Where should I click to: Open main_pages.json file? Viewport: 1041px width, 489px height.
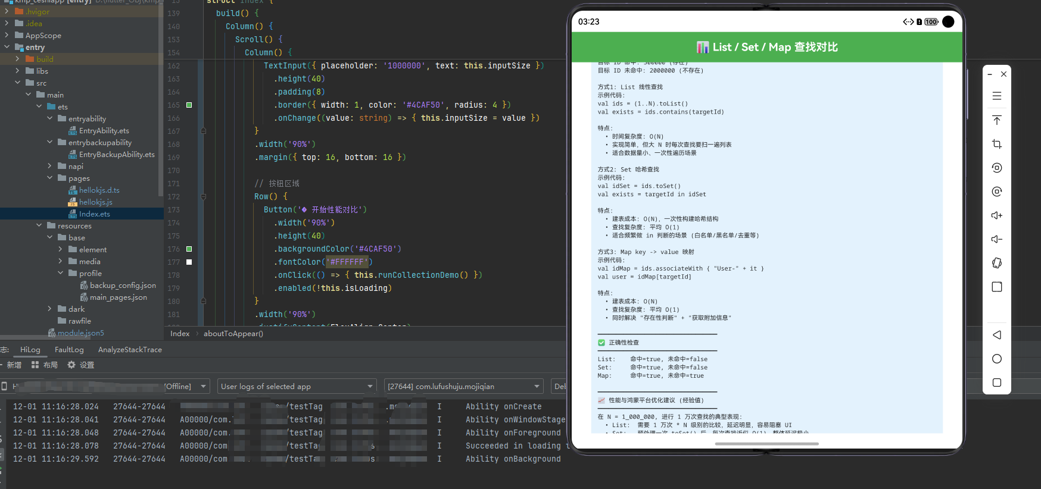pos(113,297)
